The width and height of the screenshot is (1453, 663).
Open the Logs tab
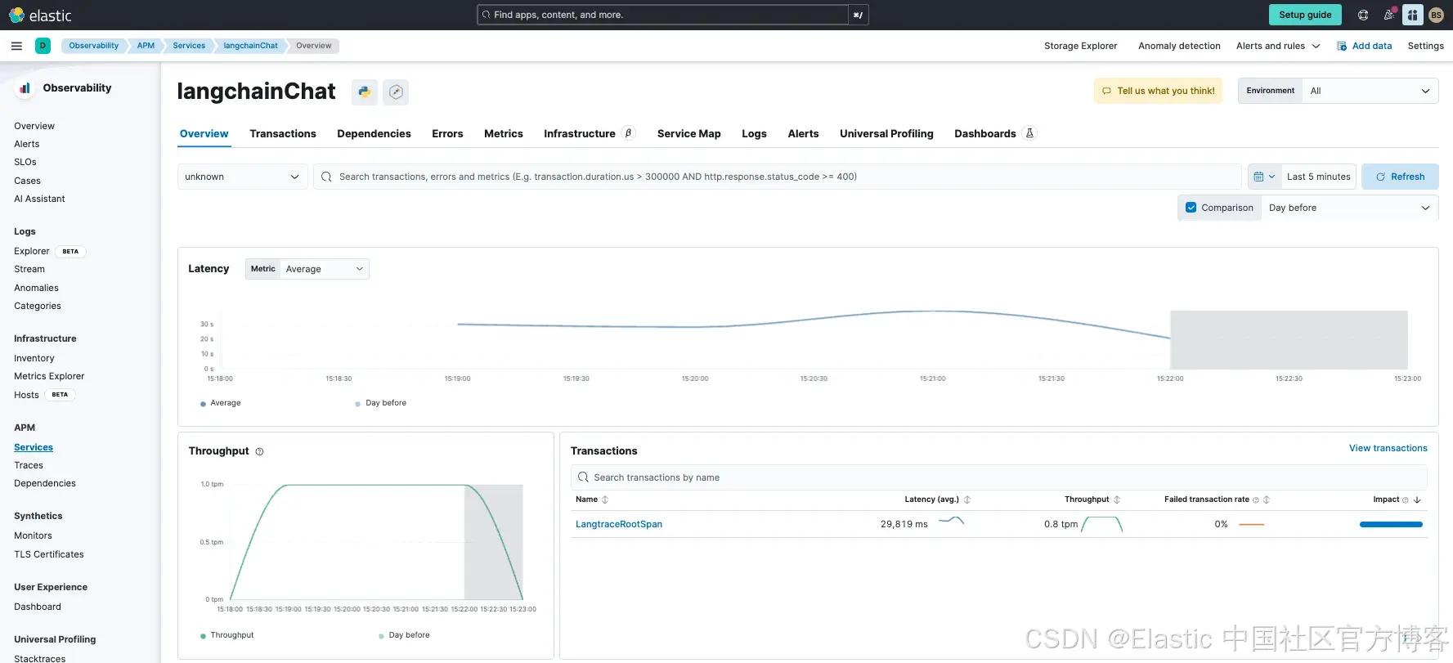754,133
